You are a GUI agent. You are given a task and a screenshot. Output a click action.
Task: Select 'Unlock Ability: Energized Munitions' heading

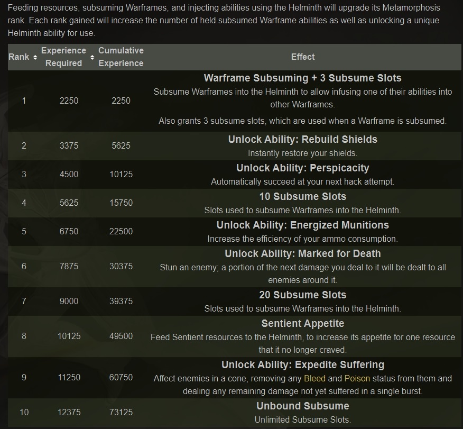pos(303,225)
